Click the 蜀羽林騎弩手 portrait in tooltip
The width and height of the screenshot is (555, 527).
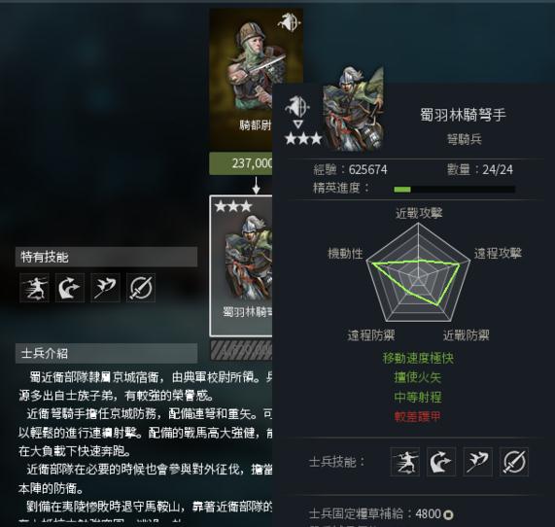point(353,108)
